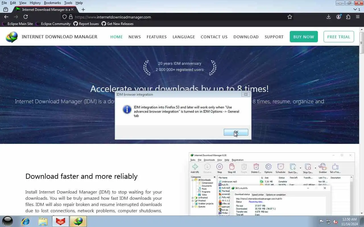Image resolution: width=364 pixels, height=227 pixels.
Task: Reload the current page
Action: 26,17
